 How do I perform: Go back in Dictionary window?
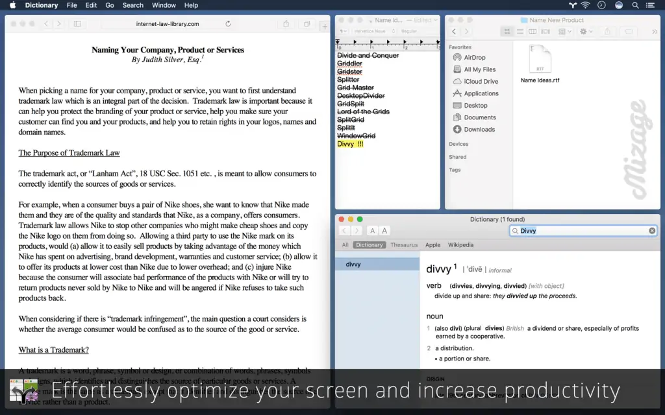click(x=344, y=231)
